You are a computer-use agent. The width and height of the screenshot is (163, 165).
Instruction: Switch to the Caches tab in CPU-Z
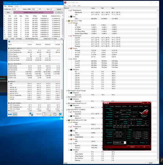tap(112, 106)
